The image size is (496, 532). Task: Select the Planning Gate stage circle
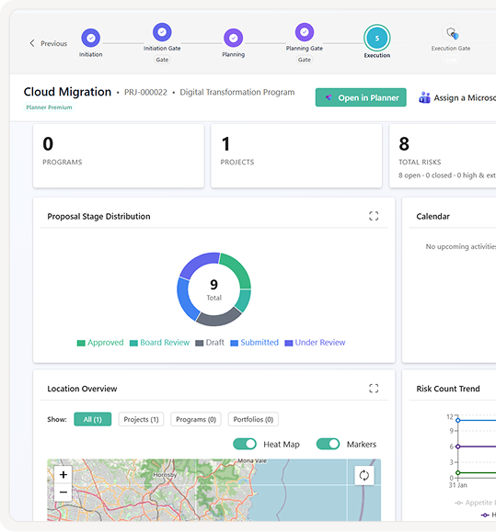point(305,32)
